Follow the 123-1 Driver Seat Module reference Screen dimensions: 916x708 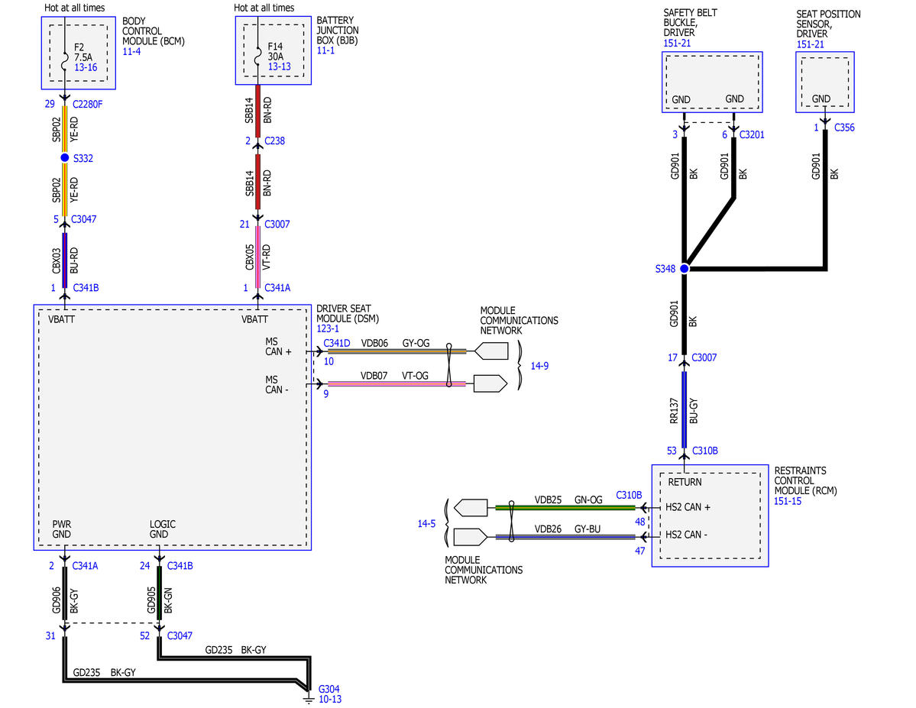click(x=329, y=329)
